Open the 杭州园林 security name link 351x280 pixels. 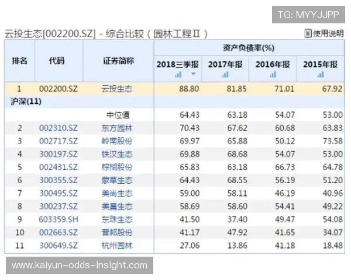(x=117, y=246)
